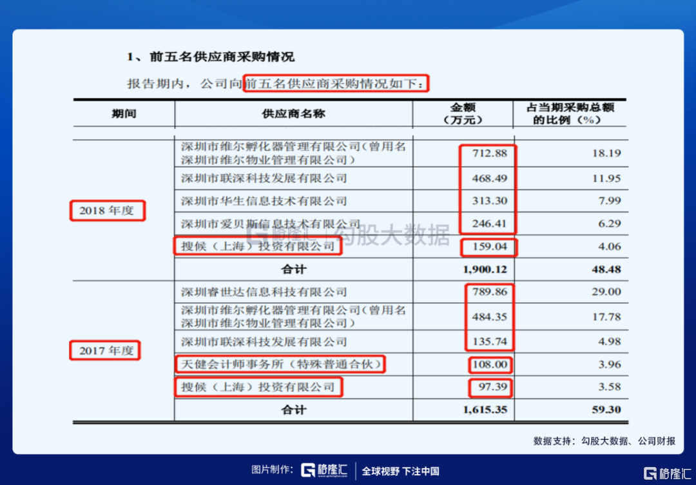
Task: Click the 深圳市爱贝斯信息技术有限公司 supplier cell
Action: click(x=270, y=223)
